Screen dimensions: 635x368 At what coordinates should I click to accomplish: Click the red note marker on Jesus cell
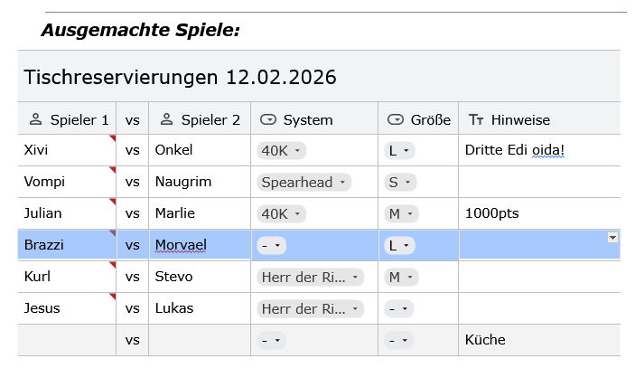pos(113,297)
